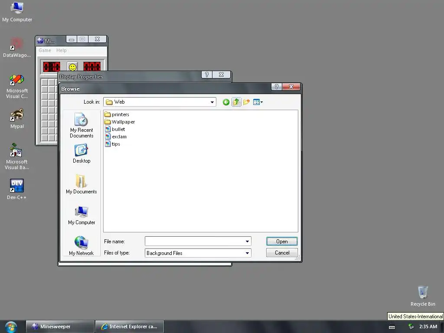The width and height of the screenshot is (444, 333).
Task: Click the network tray icon
Action: click(411, 327)
